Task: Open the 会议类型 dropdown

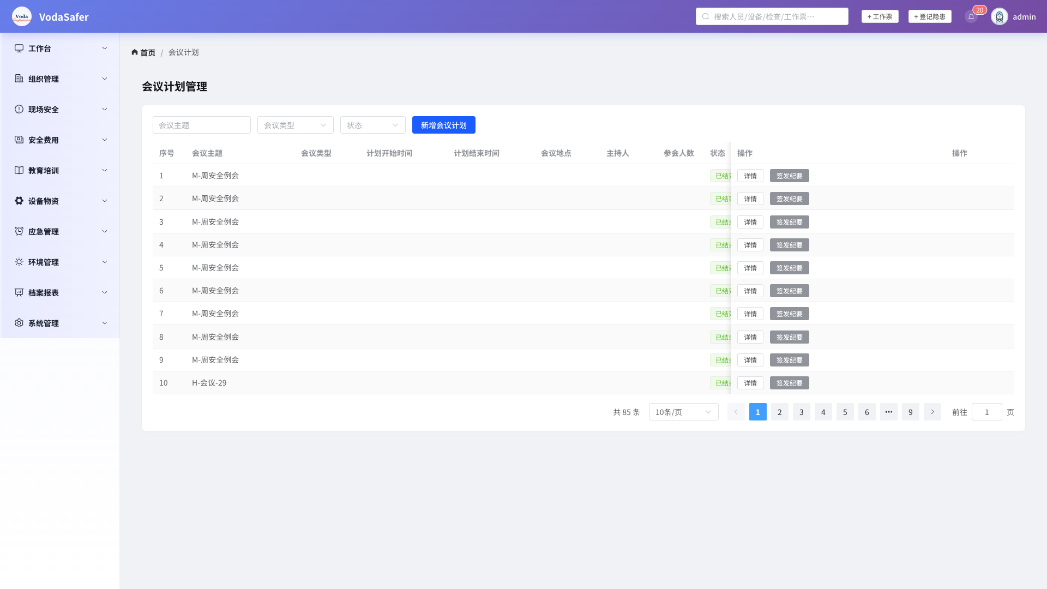Action: click(296, 125)
